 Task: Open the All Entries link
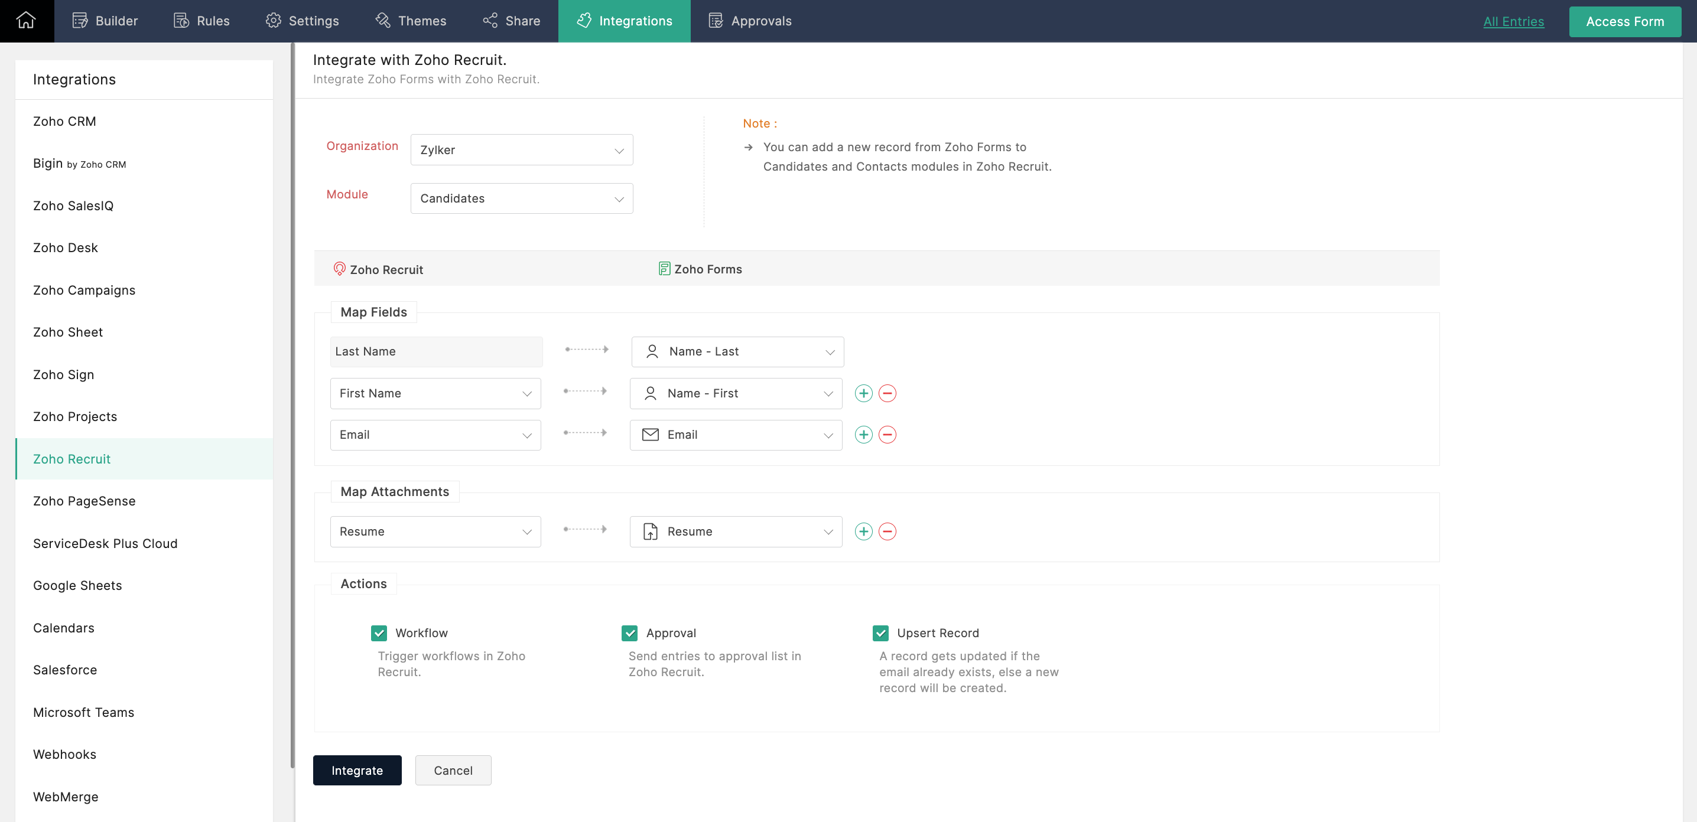pos(1513,21)
